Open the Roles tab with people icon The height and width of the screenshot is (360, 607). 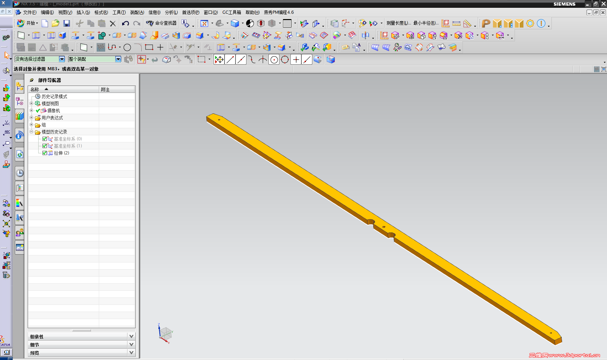click(20, 232)
